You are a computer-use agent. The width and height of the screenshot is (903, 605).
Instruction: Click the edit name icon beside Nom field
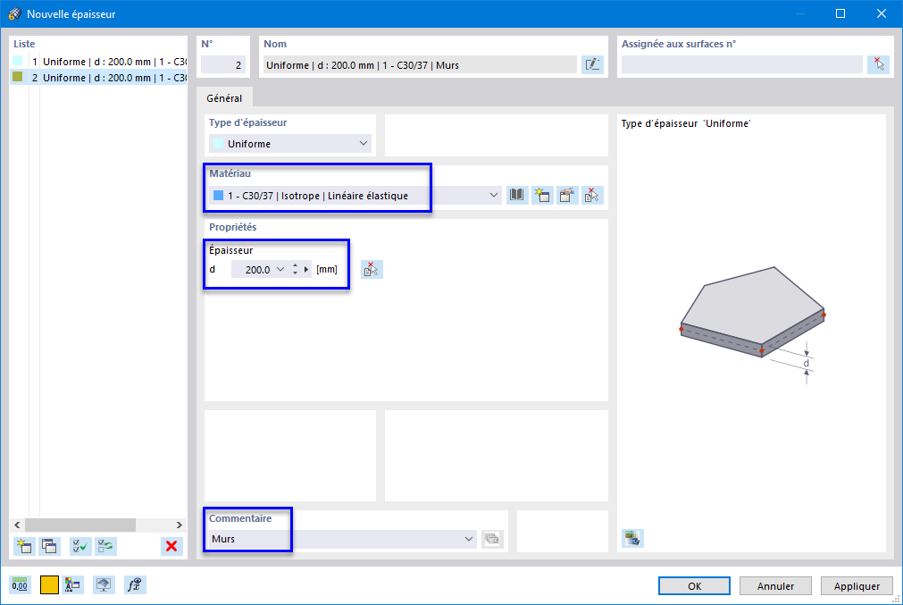(592, 64)
